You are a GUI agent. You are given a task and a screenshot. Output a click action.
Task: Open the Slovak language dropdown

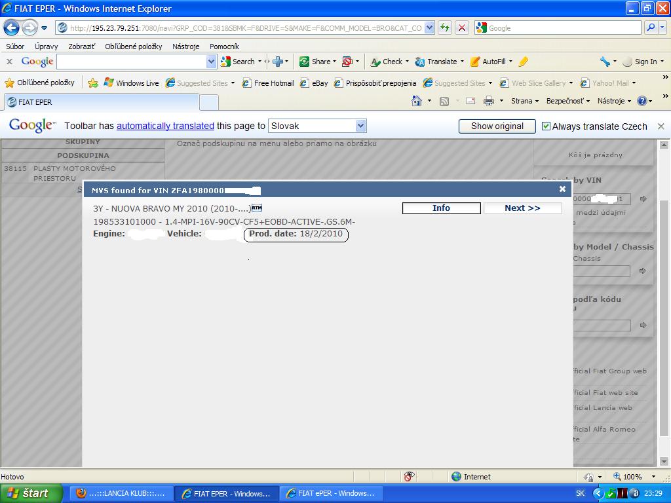(360, 126)
